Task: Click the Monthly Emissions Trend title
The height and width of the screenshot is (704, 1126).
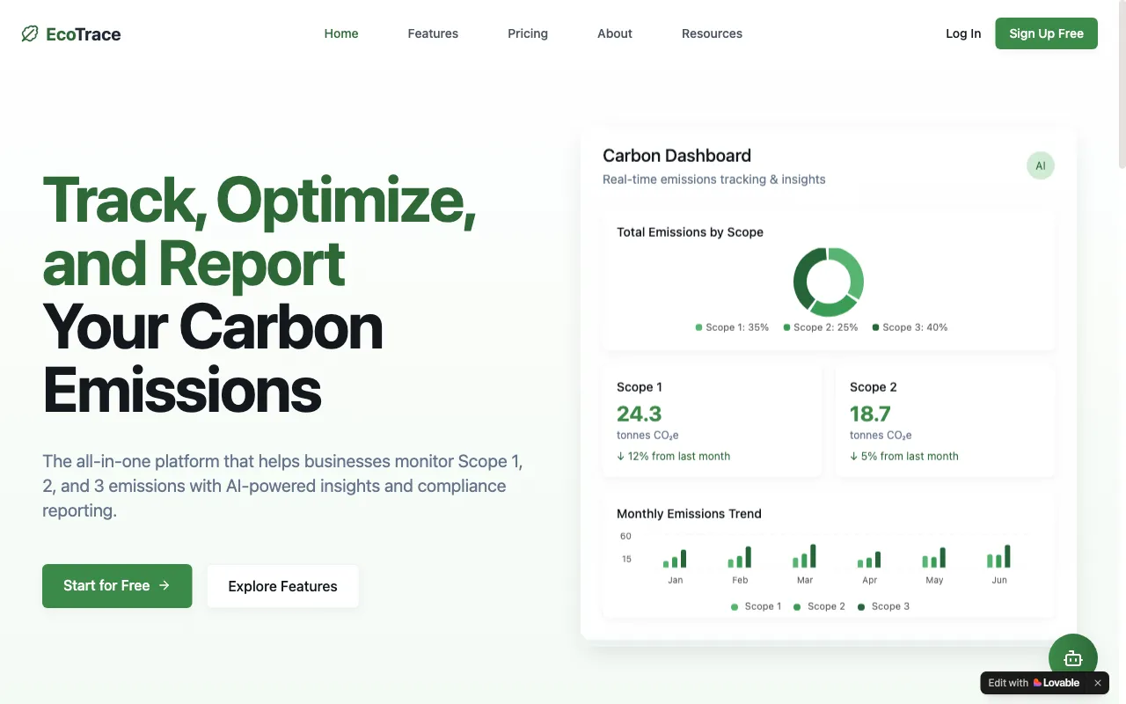Action: click(x=689, y=514)
